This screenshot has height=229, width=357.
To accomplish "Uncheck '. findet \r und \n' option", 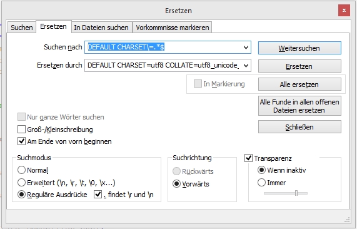I will [98, 195].
